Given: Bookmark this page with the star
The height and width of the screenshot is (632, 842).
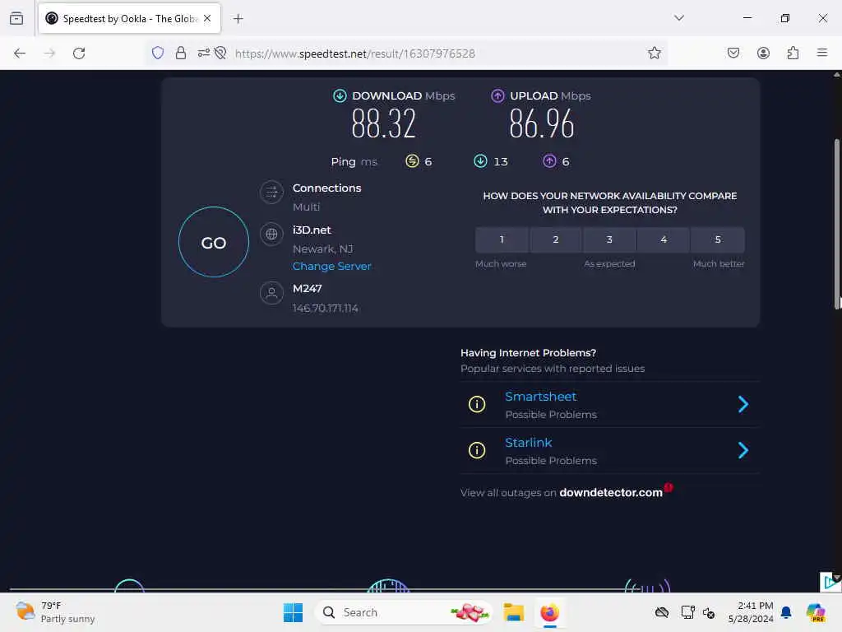Looking at the screenshot, I should coord(654,53).
